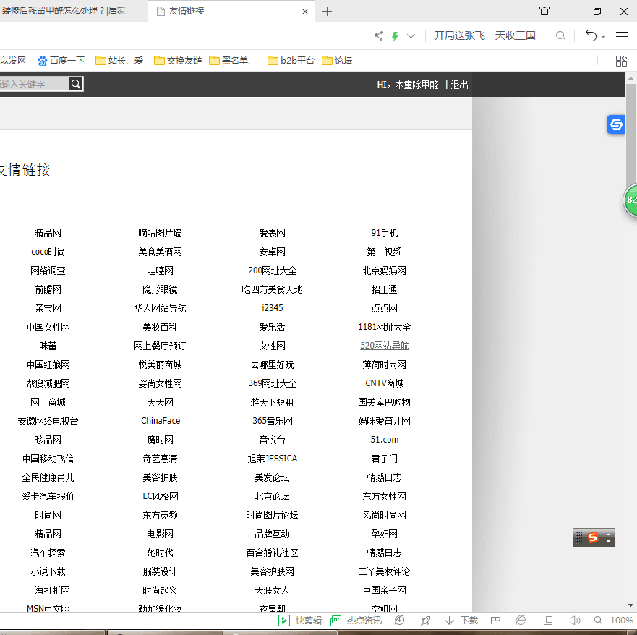Click the coco时尚 link

pos(48,252)
